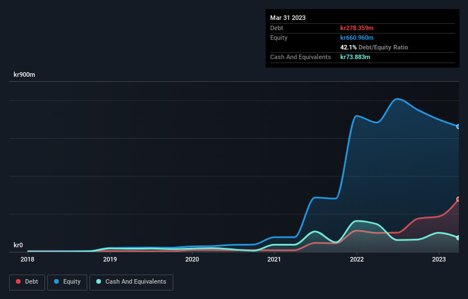
Task: Click Cash And Equivalents label in tooltip
Action: [300, 57]
